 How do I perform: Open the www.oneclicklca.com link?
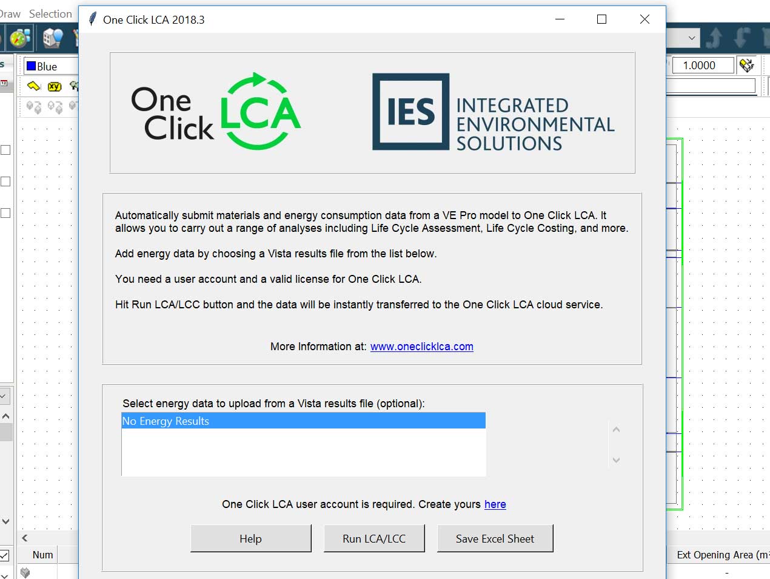(422, 347)
